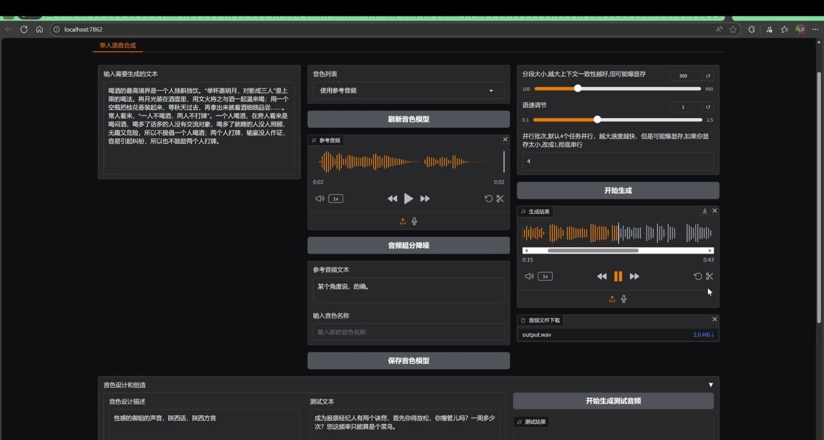Collapse the 音色设计和创造 section
824x440 pixels.
(x=711, y=385)
